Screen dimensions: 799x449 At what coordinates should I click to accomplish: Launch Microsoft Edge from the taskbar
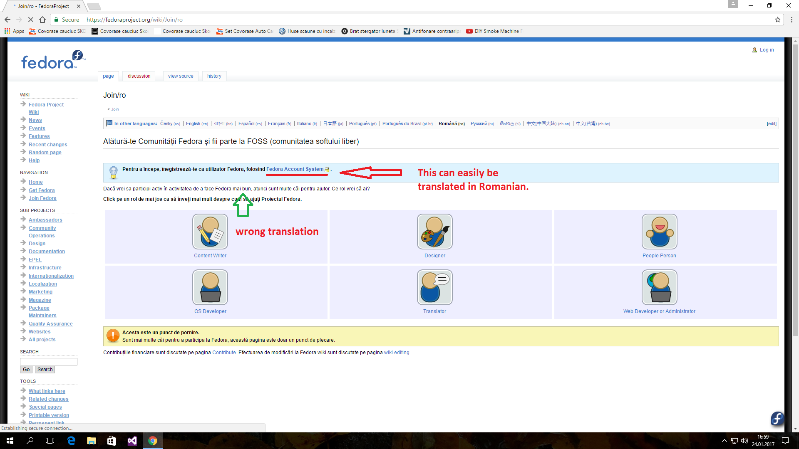point(71,441)
